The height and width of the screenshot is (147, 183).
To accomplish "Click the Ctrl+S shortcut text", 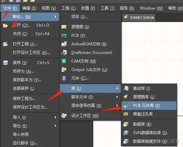I will pos(43,63).
